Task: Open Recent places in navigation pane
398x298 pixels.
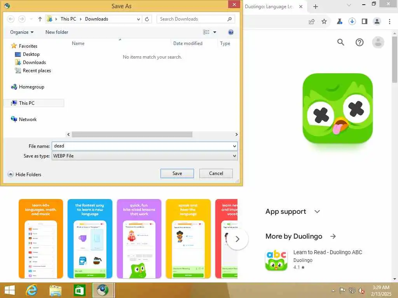Action: 37,71
